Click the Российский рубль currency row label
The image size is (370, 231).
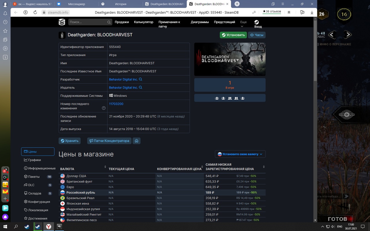[x=81, y=193]
